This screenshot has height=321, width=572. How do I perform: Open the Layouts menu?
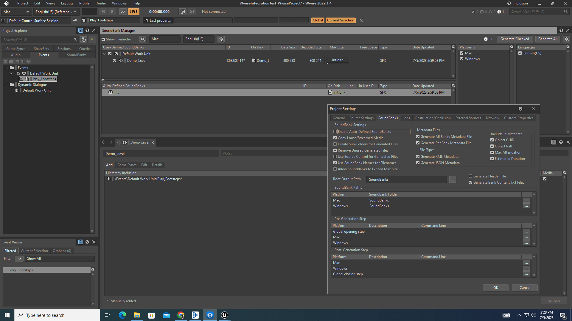tap(67, 3)
